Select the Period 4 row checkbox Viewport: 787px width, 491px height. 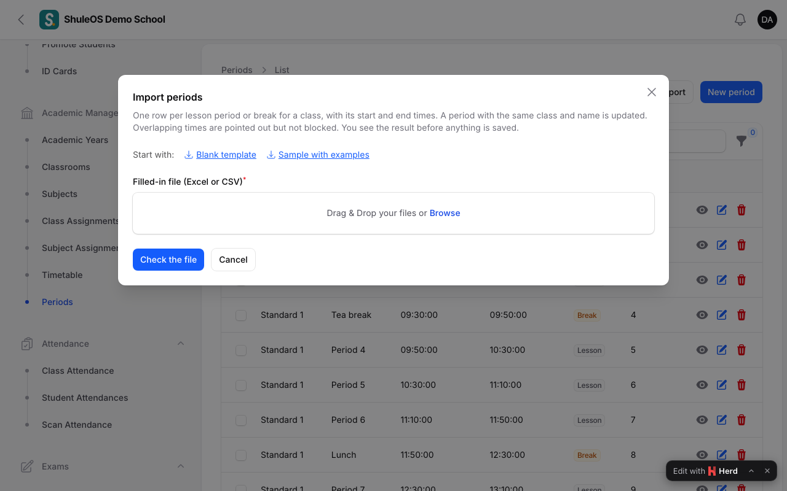241,350
